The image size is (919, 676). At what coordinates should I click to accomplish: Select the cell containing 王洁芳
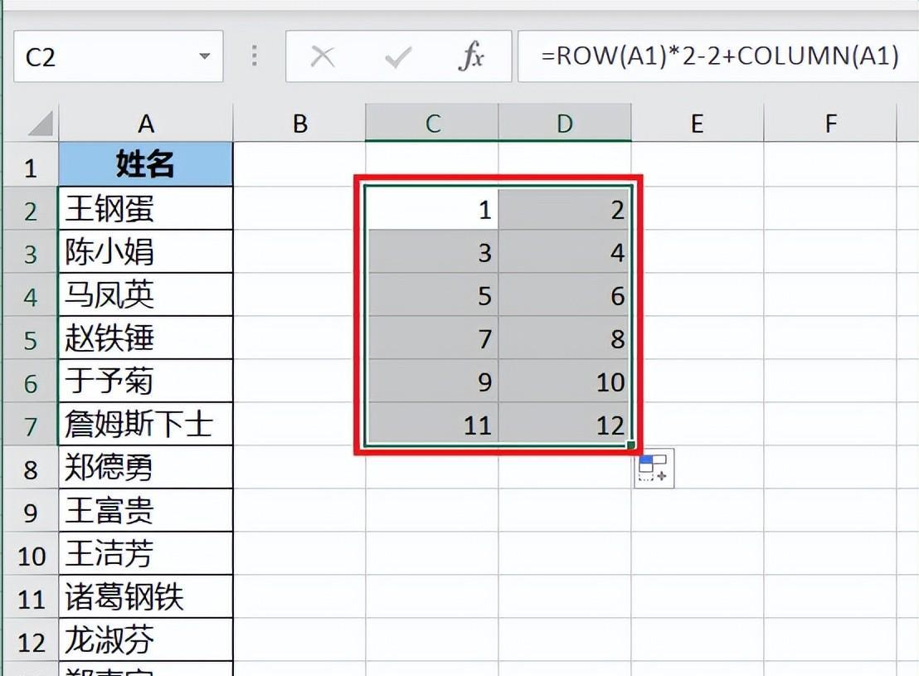146,554
